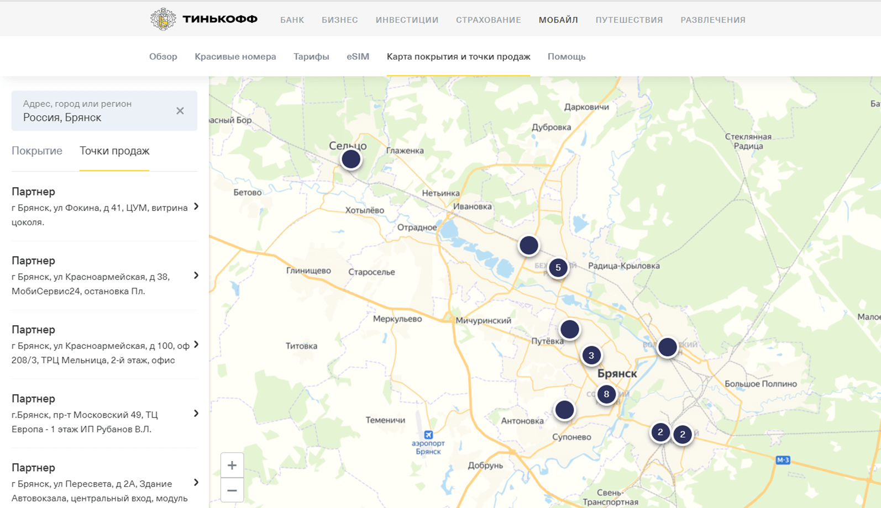This screenshot has width=881, height=508.
Task: Open the Путешествия section
Action: click(629, 20)
